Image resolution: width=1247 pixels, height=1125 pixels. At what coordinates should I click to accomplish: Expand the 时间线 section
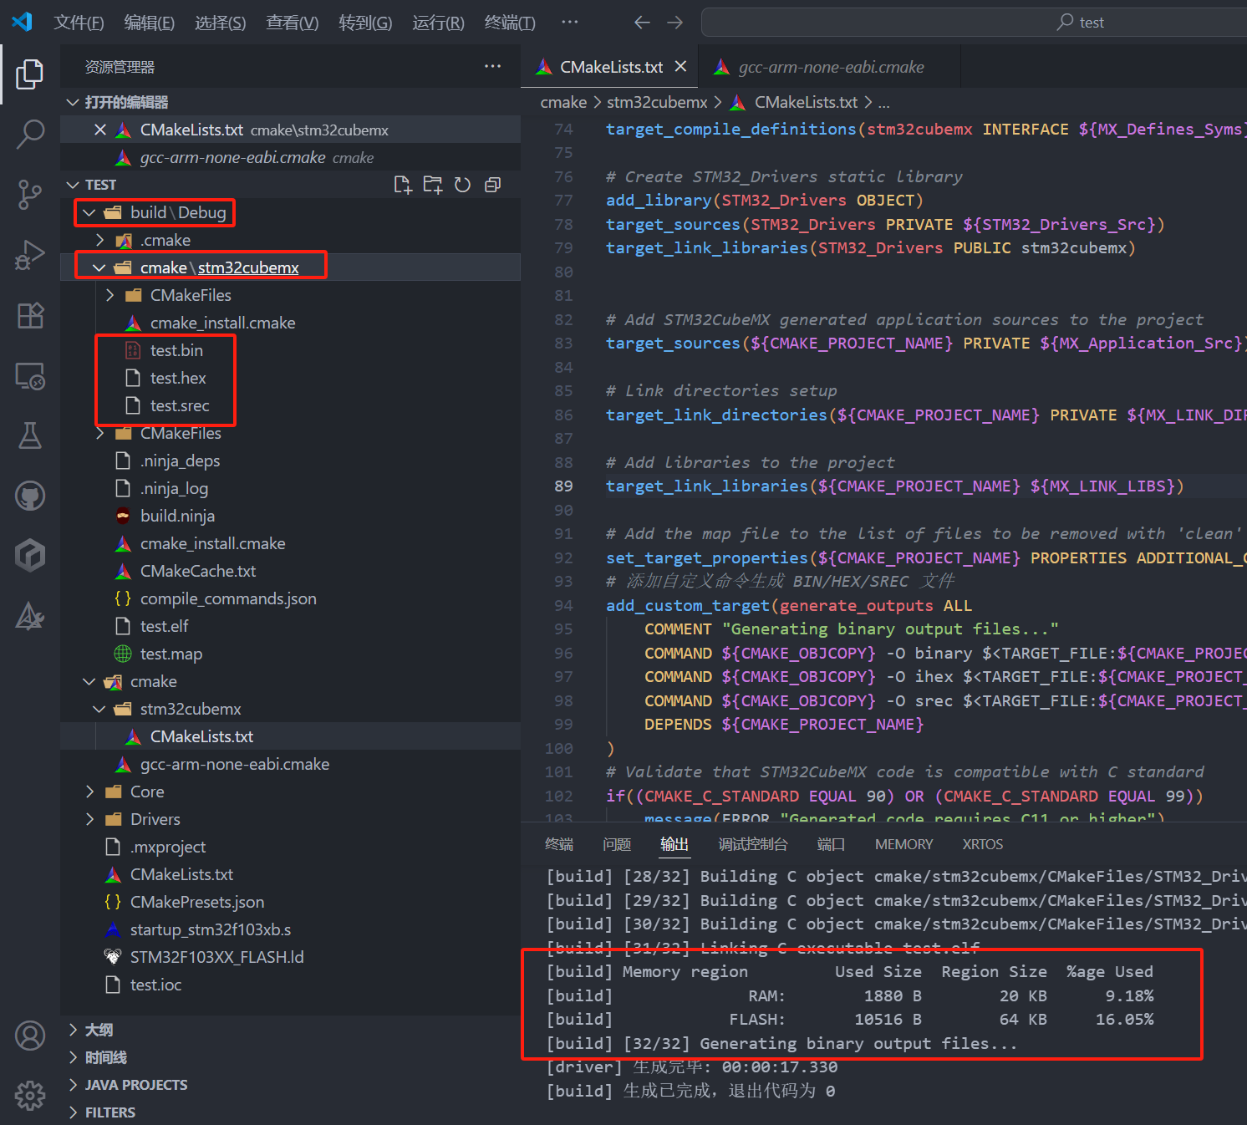pyautogui.click(x=290, y=1057)
